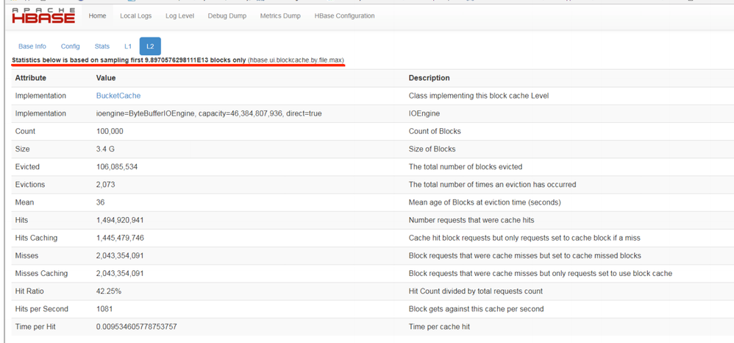Select Hits per Second value 1081
This screenshot has width=734, height=343.
[x=104, y=309]
